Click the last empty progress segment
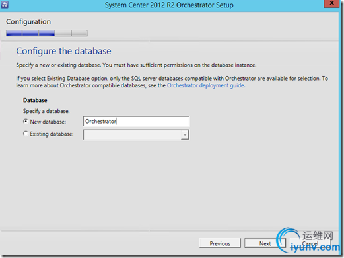Screen dimensions: 344x258 coord(79,33)
